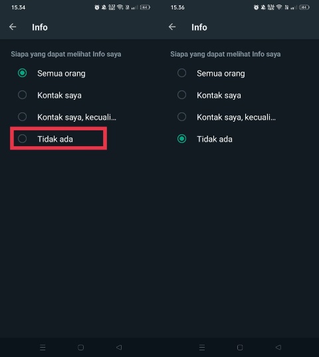Viewport: 319px width, 357px height.
Task: Tap the Wi-Fi icon on the right status bar
Action: pyautogui.click(x=279, y=7)
